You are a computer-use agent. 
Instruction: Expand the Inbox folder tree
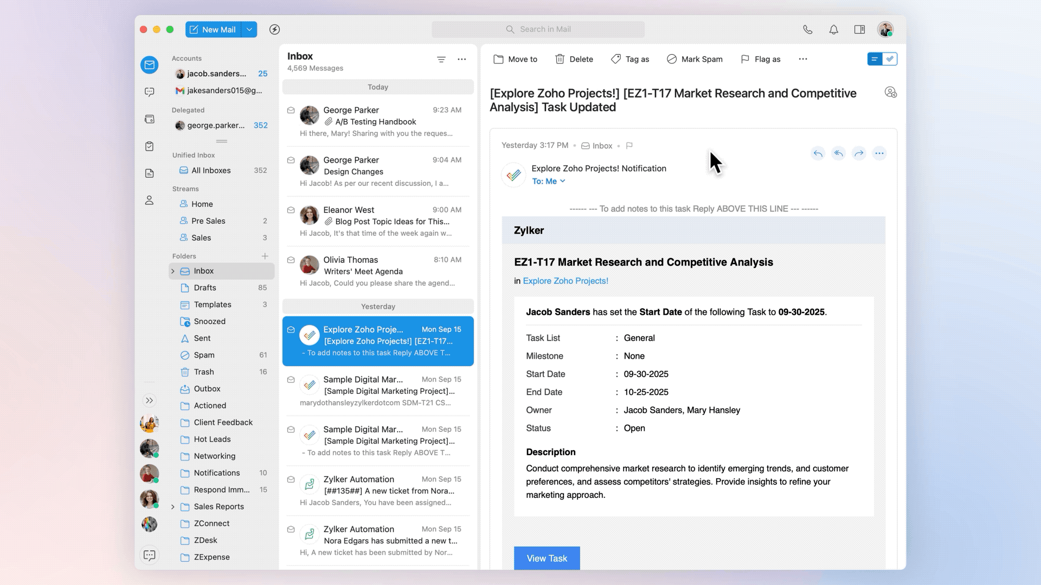(173, 271)
